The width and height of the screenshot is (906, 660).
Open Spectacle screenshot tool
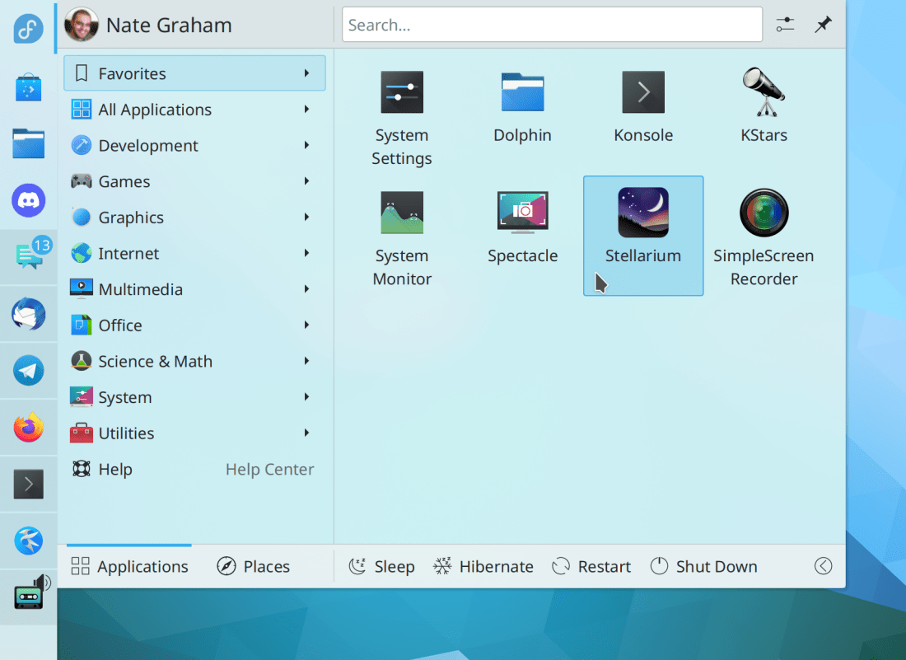pyautogui.click(x=522, y=214)
